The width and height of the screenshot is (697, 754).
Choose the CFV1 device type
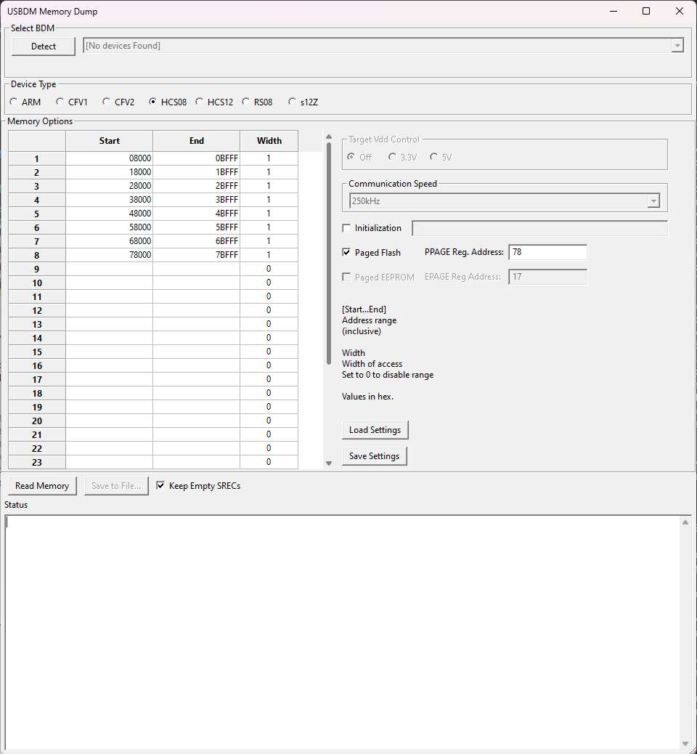61,102
